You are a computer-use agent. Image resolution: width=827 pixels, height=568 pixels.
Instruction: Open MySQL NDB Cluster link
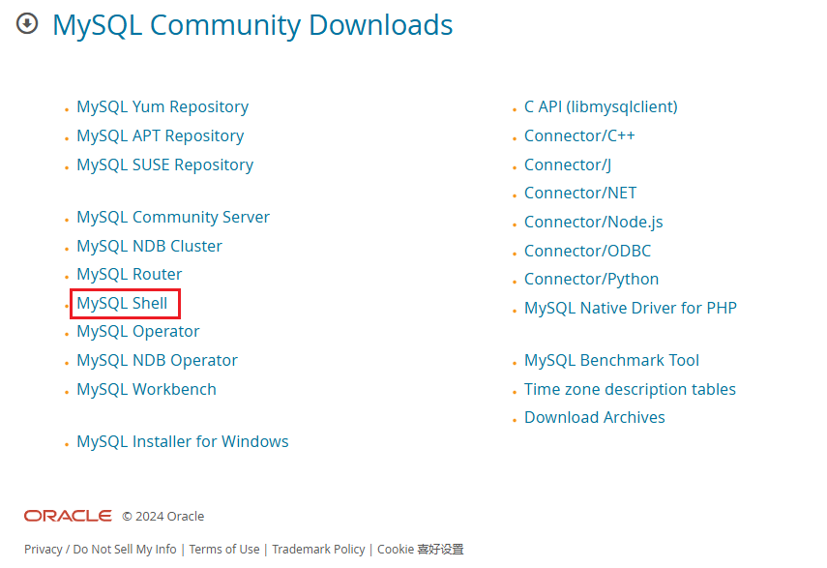149,247
